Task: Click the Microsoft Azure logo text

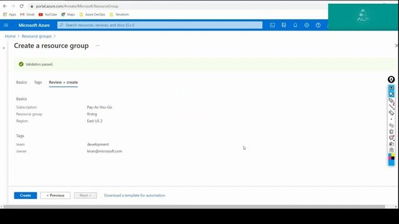Action: pyautogui.click(x=34, y=25)
